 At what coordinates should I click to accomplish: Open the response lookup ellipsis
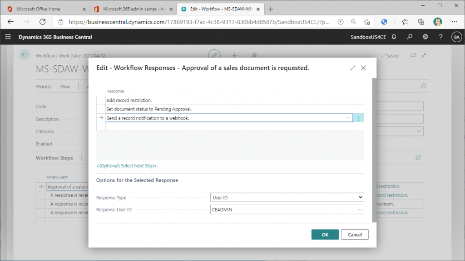pyautogui.click(x=348, y=118)
